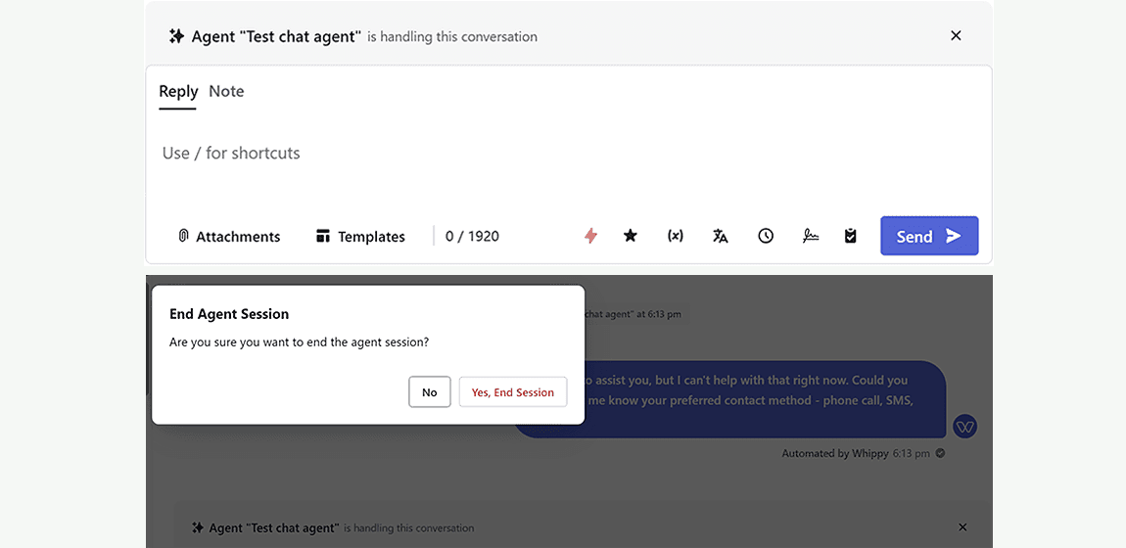The width and height of the screenshot is (1126, 548).
Task: Open the translate icon
Action: 721,235
